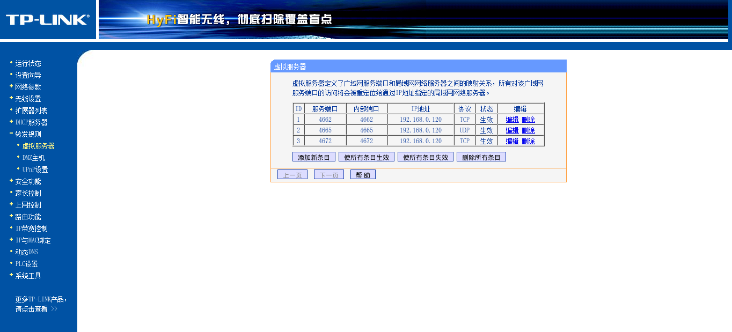Screen dimensions: 732x332
Task: Click 编辑 for entry ID 3
Action: pos(512,141)
